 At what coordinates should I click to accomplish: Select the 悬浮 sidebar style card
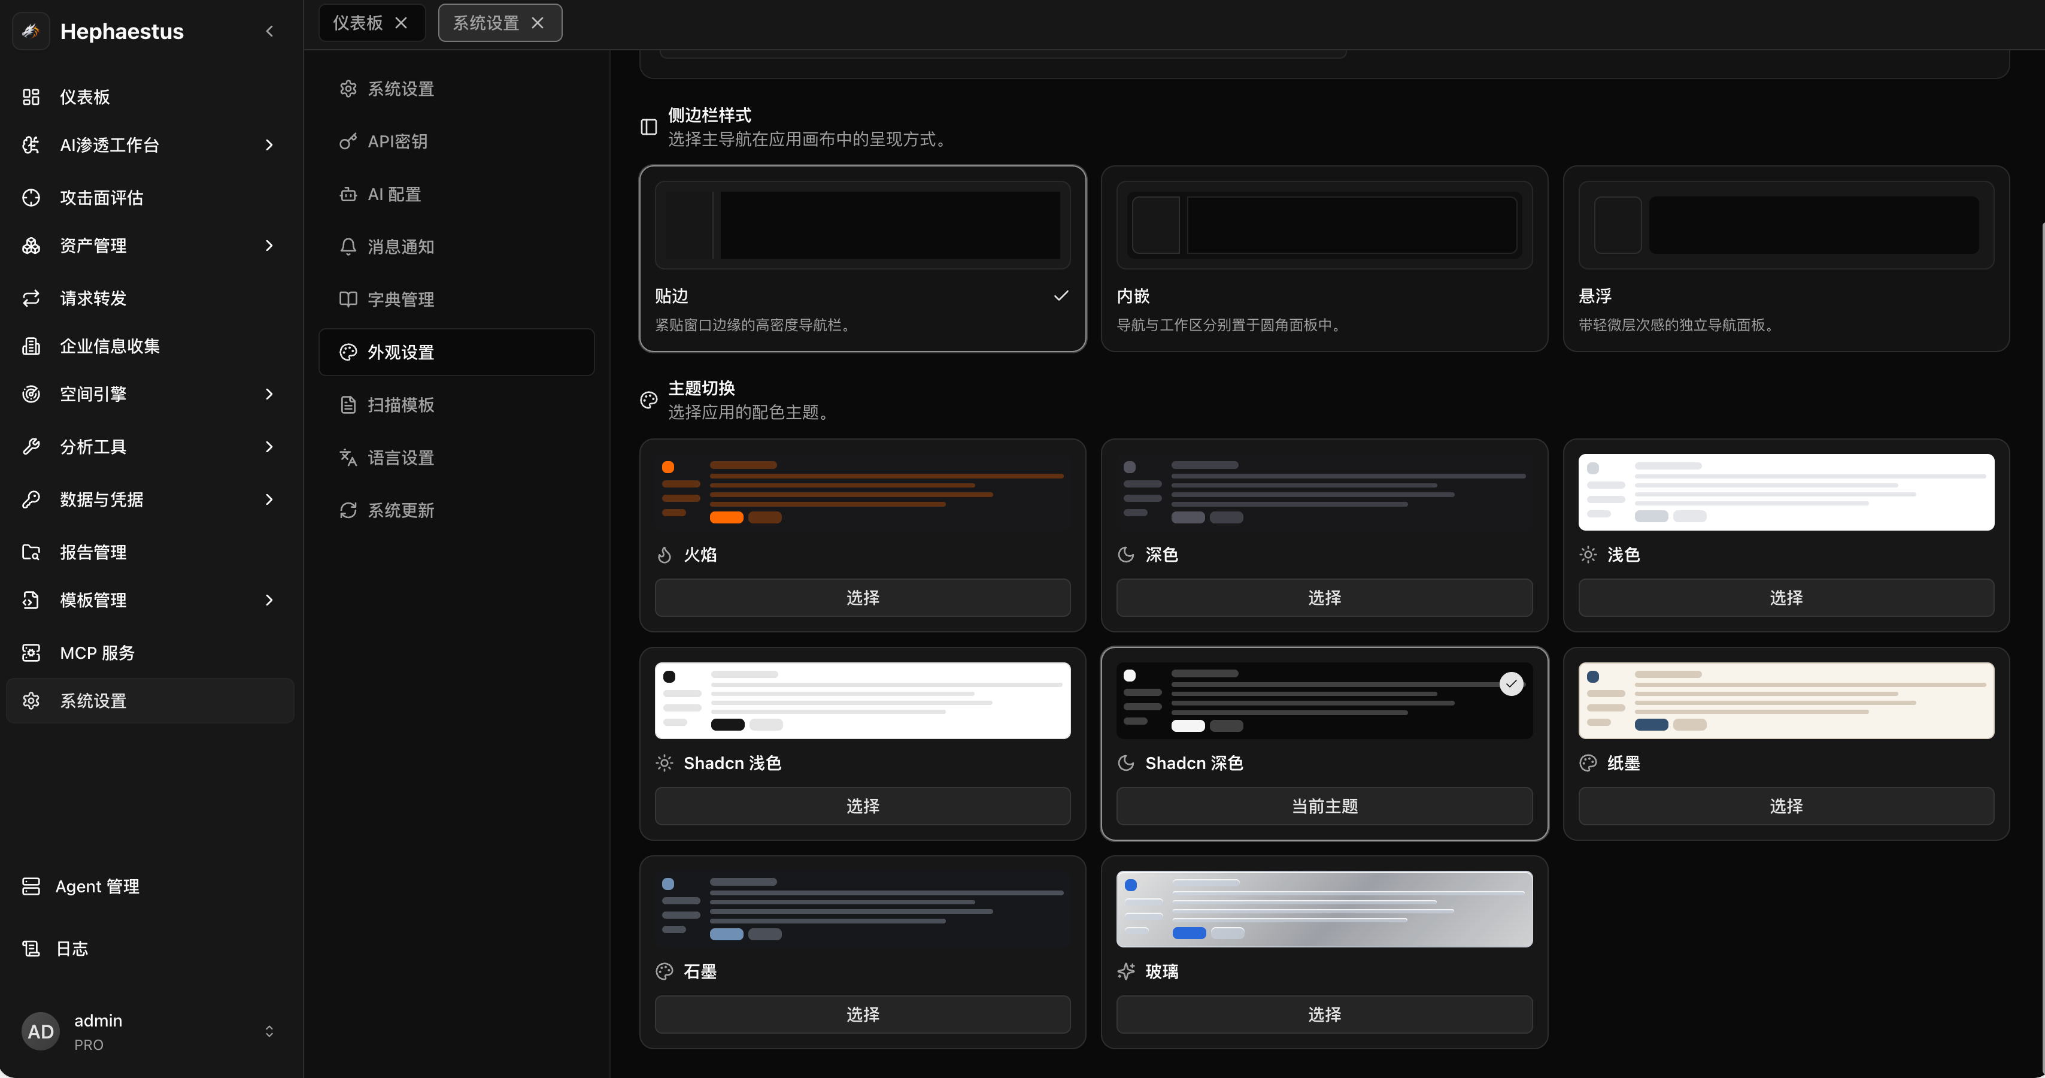[x=1785, y=259]
